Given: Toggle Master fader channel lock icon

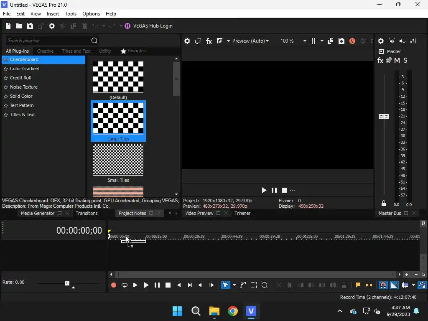Looking at the screenshot, I should 384,204.
